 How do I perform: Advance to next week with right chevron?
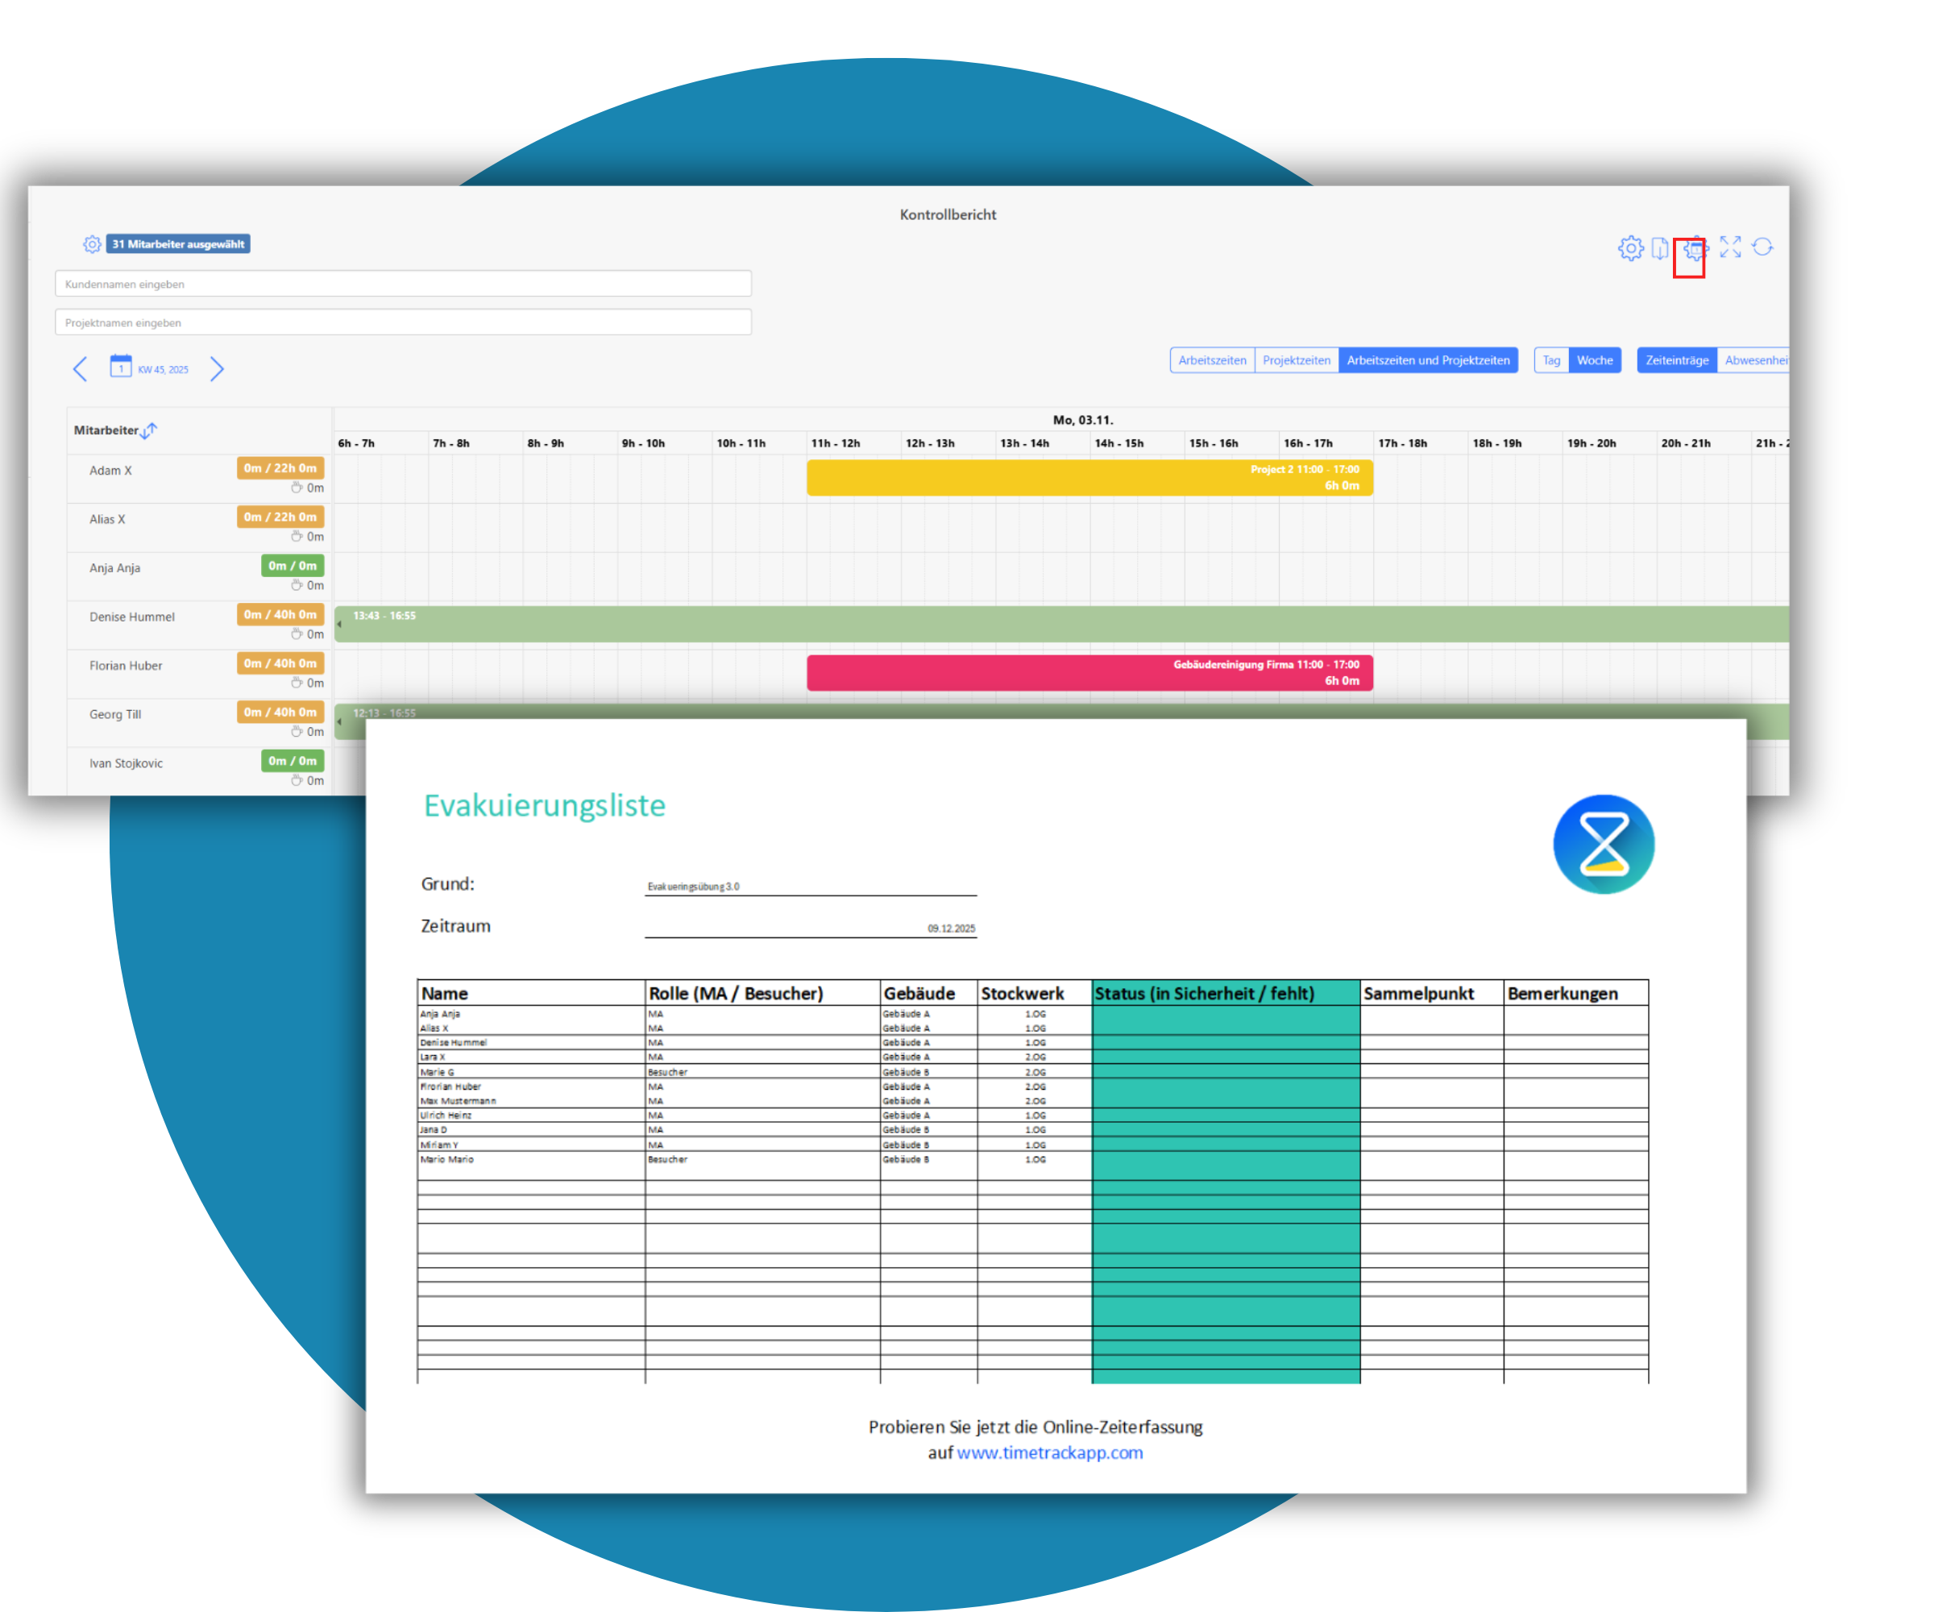pyautogui.click(x=217, y=368)
